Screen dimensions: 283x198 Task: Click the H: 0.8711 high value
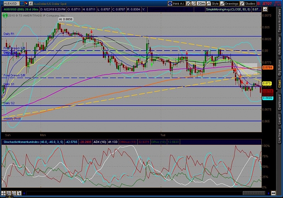89,9
